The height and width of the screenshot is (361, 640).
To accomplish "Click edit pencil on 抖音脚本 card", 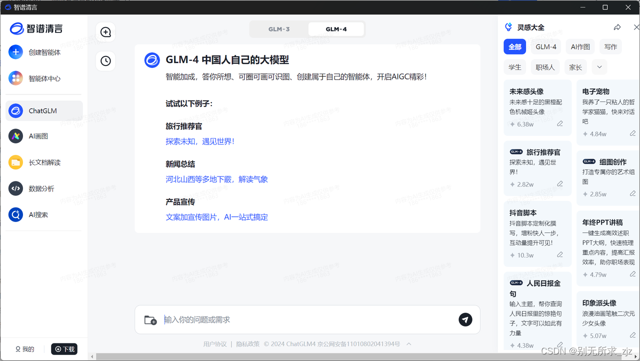I will coord(560,255).
